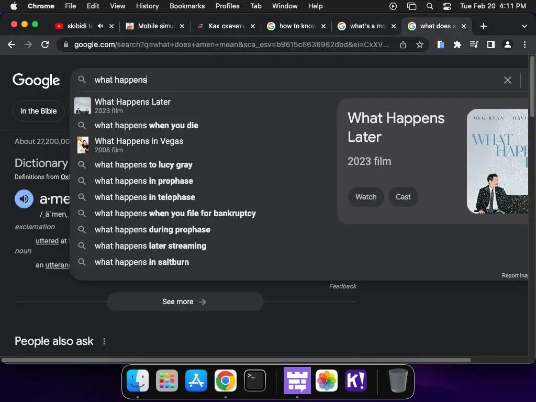Switch to the Как скачать tab
Screen dimensions: 536x402
coord(222,26)
